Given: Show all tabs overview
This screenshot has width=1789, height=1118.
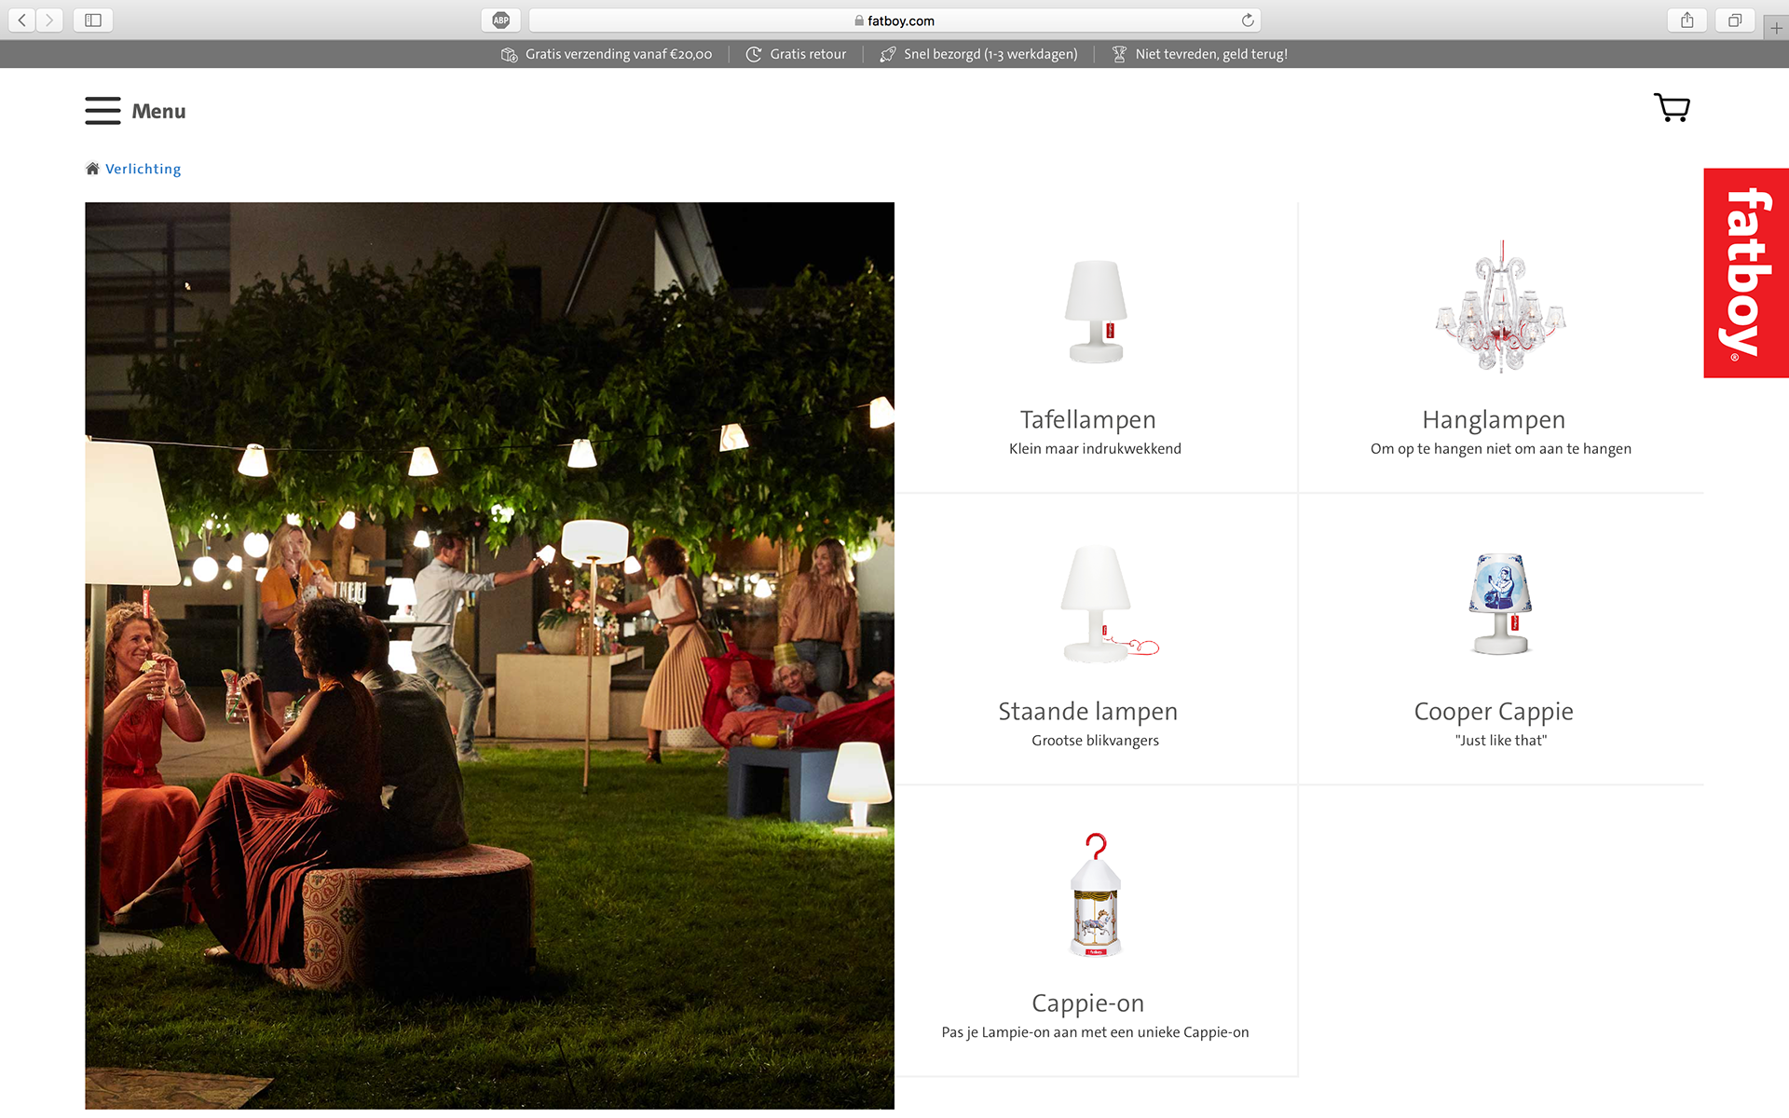Looking at the screenshot, I should tap(1734, 20).
